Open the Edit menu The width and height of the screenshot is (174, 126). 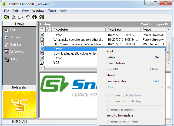click(x=15, y=11)
